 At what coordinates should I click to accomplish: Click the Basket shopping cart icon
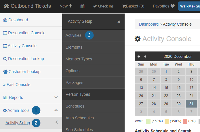(124, 6)
